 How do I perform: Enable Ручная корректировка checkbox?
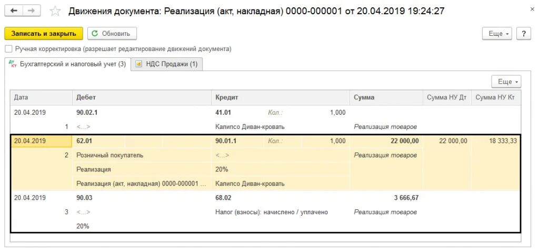click(x=8, y=49)
